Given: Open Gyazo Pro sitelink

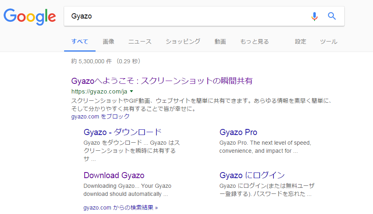Looking at the screenshot, I should coord(238,132).
